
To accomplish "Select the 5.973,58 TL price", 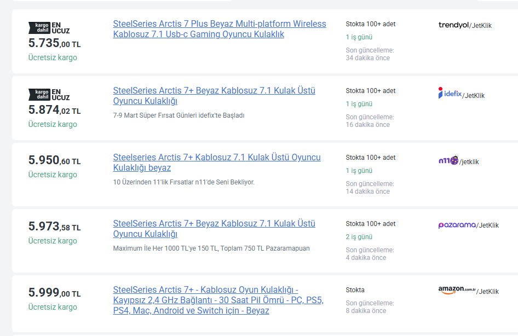I will coord(54,227).
